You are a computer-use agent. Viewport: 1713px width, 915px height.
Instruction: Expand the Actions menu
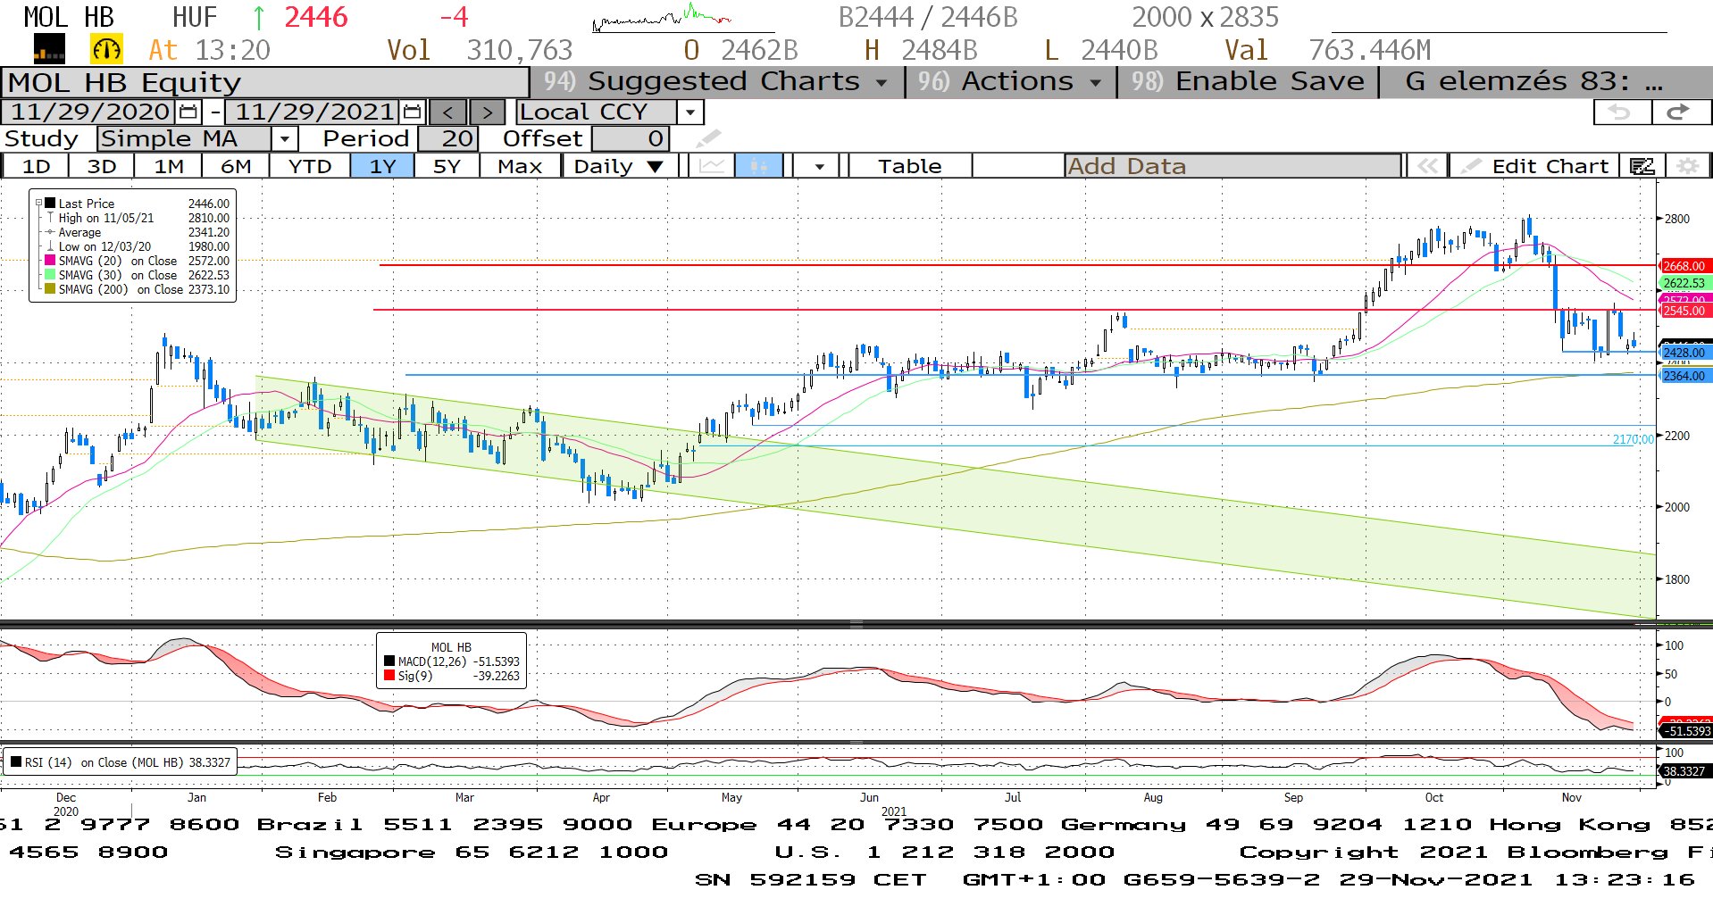tap(1010, 81)
